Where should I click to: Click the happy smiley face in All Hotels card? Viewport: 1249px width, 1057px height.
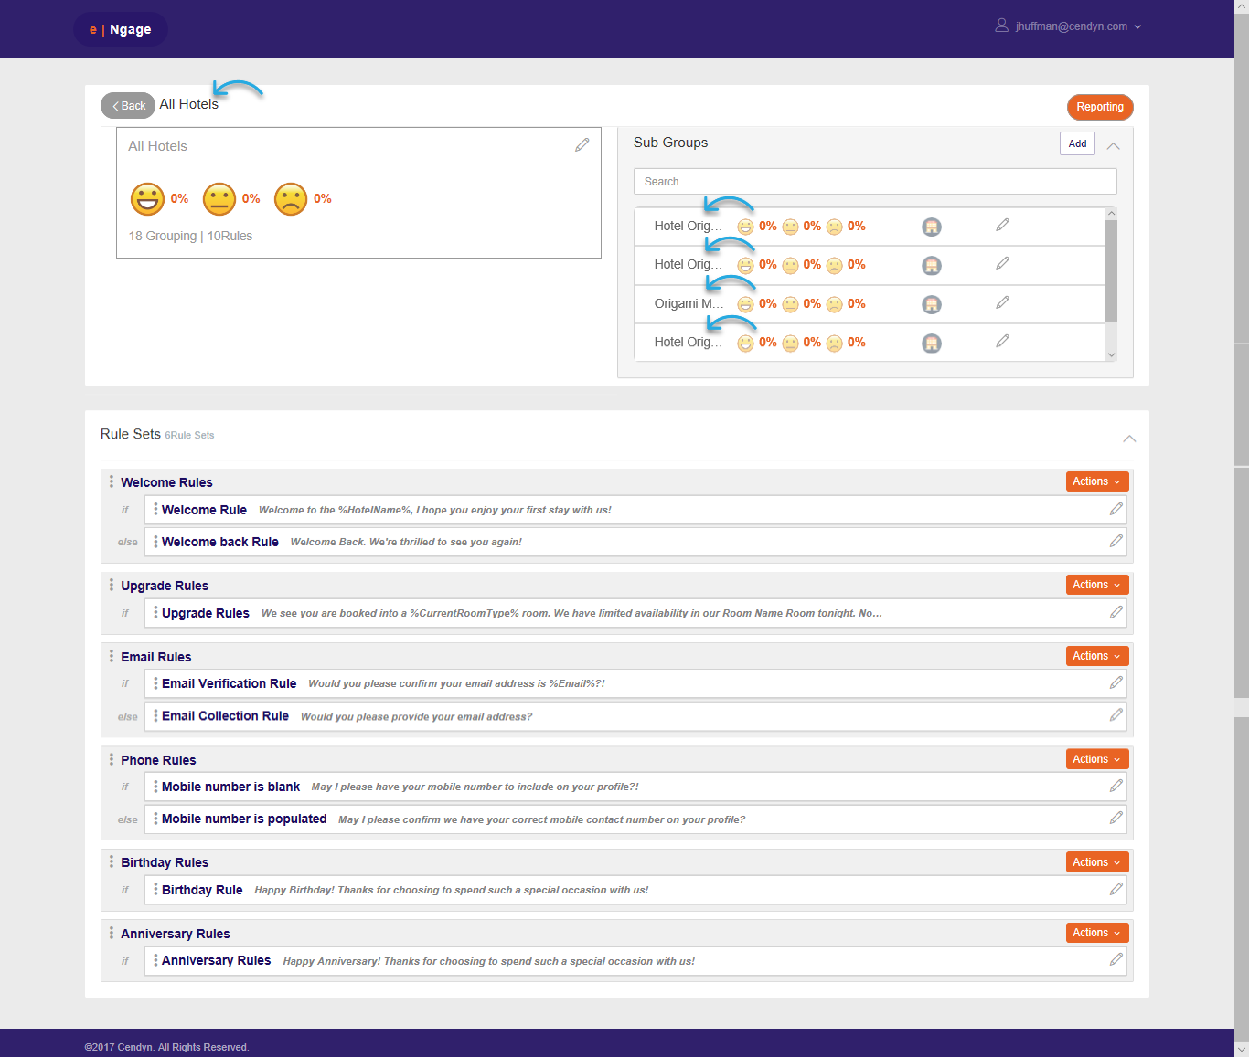147,198
